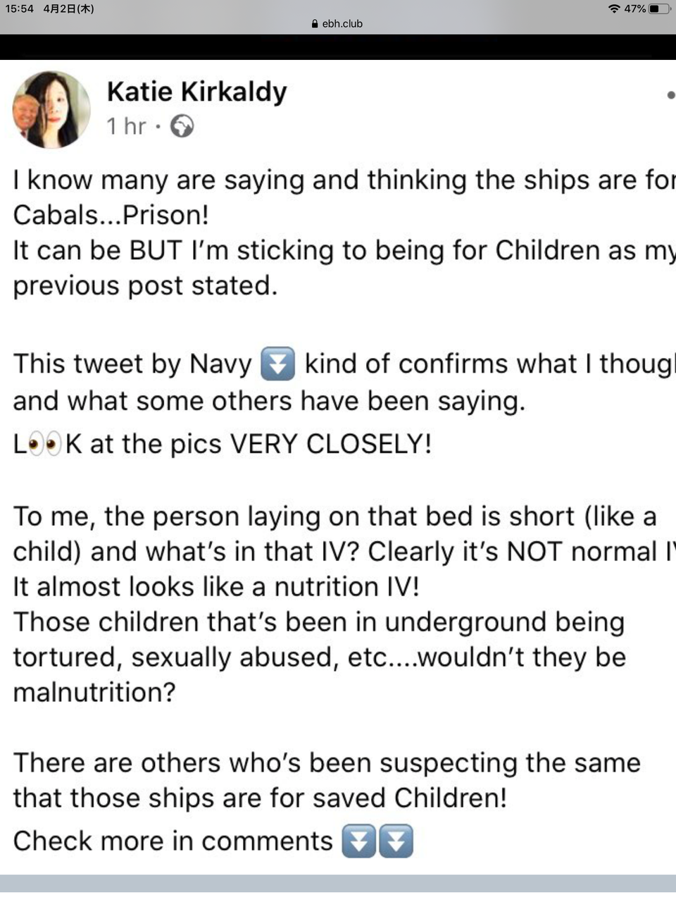The height and width of the screenshot is (902, 676).
Task: Click the last down-arrow emoji in post
Action: coord(396,841)
